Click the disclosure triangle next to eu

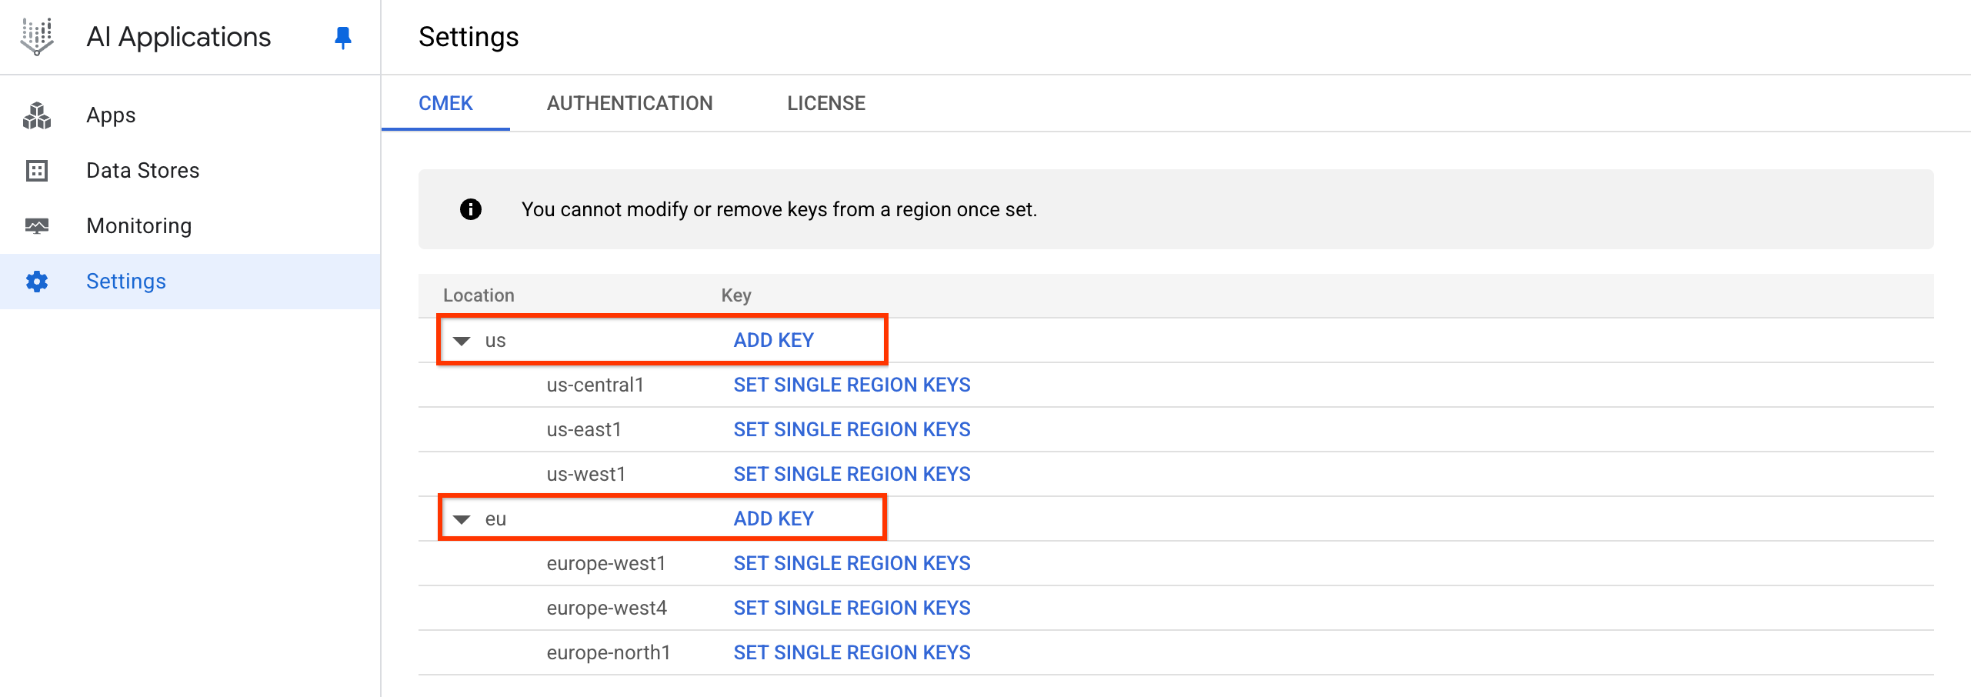pos(462,519)
